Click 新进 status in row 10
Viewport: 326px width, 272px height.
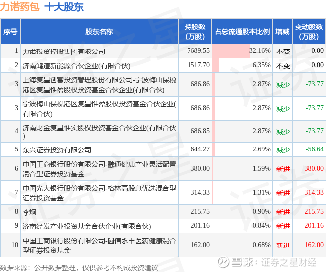pyautogui.click(x=283, y=246)
